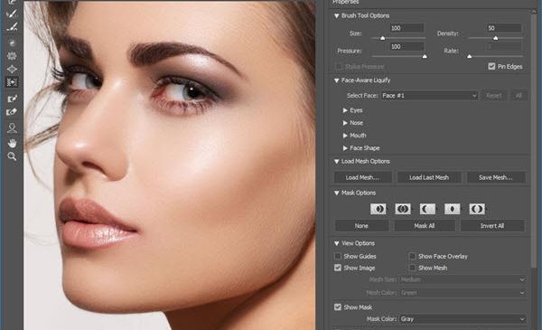
Task: Select the Smooth tool
Action: pyautogui.click(x=12, y=27)
